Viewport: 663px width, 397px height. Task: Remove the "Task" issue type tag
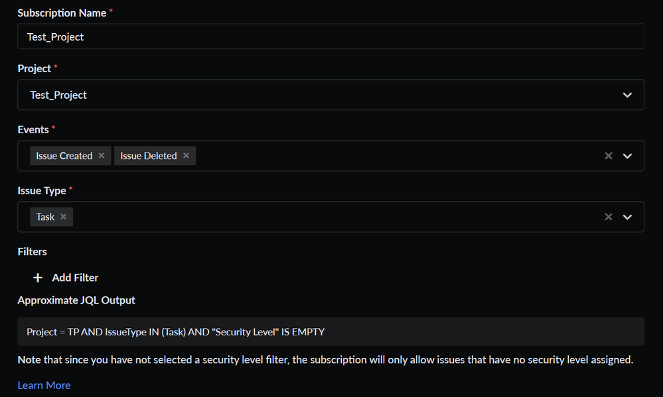[63, 216]
